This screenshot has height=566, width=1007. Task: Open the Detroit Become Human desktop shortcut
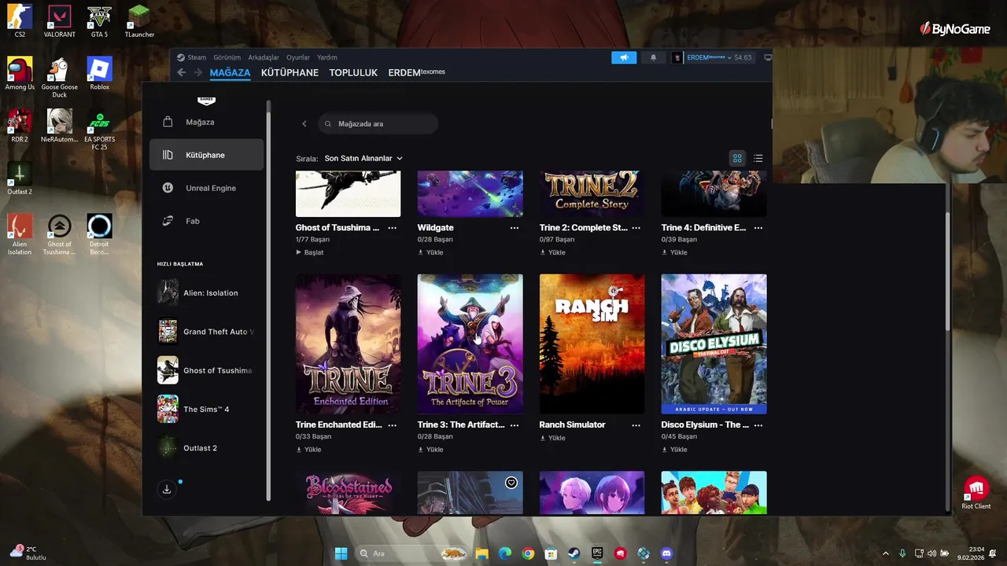pyautogui.click(x=99, y=234)
